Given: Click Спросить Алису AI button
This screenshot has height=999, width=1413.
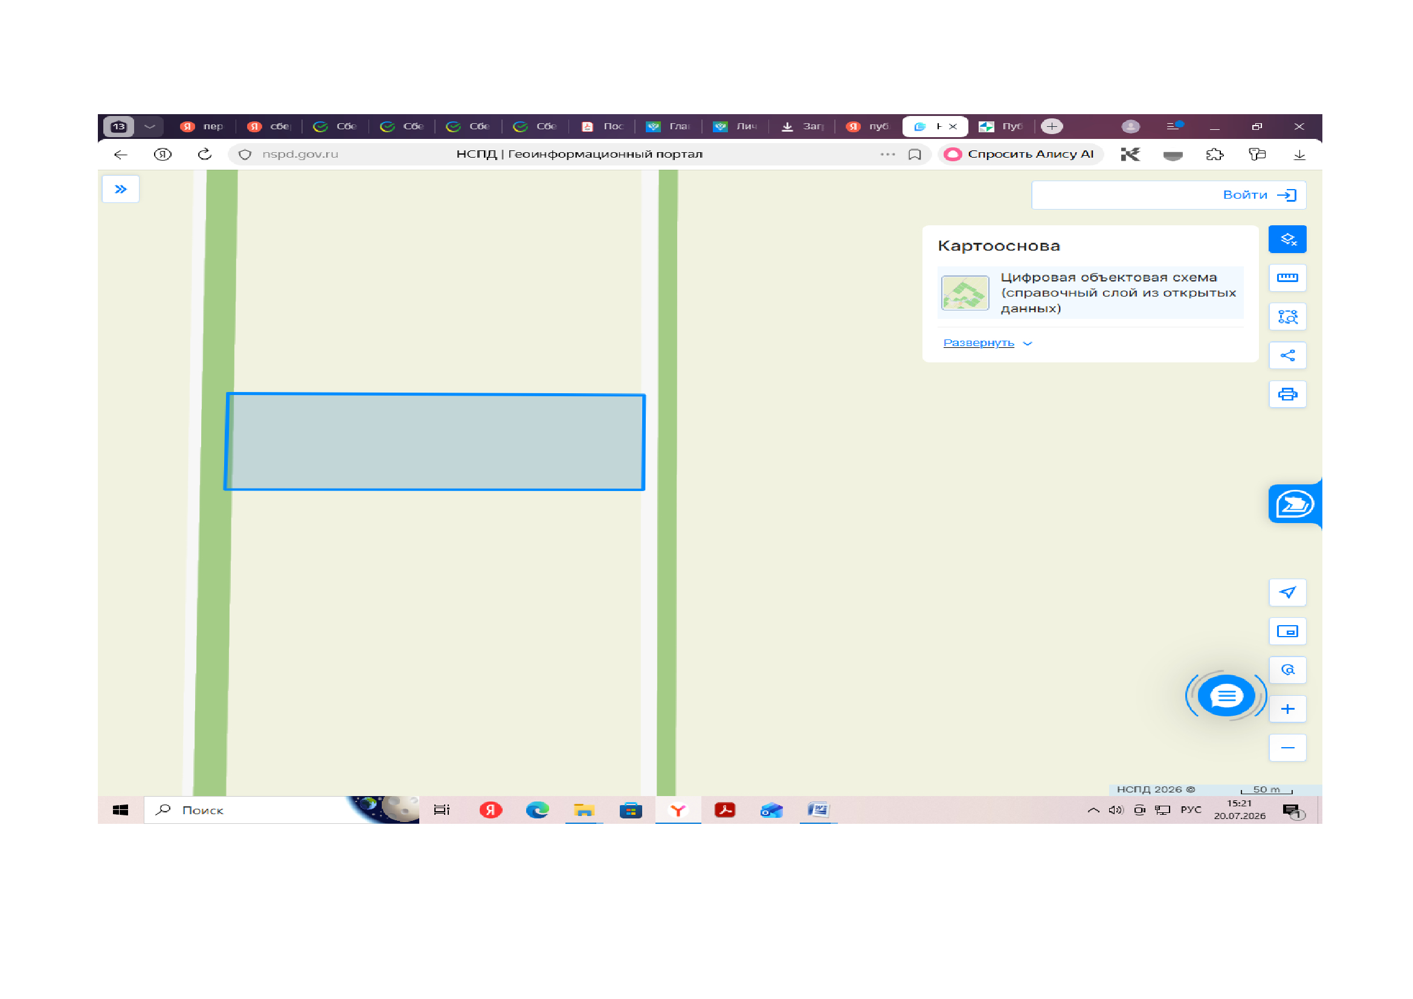Looking at the screenshot, I should (x=1020, y=154).
